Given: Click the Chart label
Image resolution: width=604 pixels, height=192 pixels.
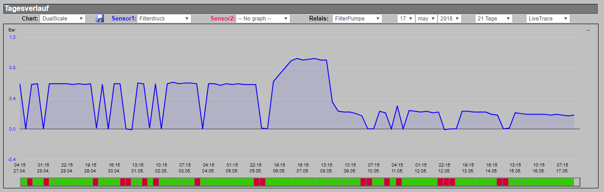Looking at the screenshot, I should pos(30,19).
